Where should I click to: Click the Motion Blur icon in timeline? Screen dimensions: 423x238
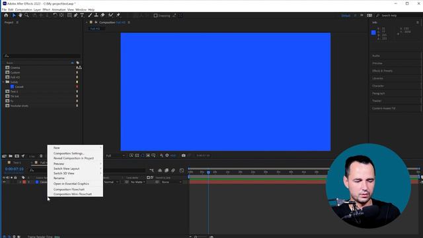pyautogui.click(x=173, y=171)
